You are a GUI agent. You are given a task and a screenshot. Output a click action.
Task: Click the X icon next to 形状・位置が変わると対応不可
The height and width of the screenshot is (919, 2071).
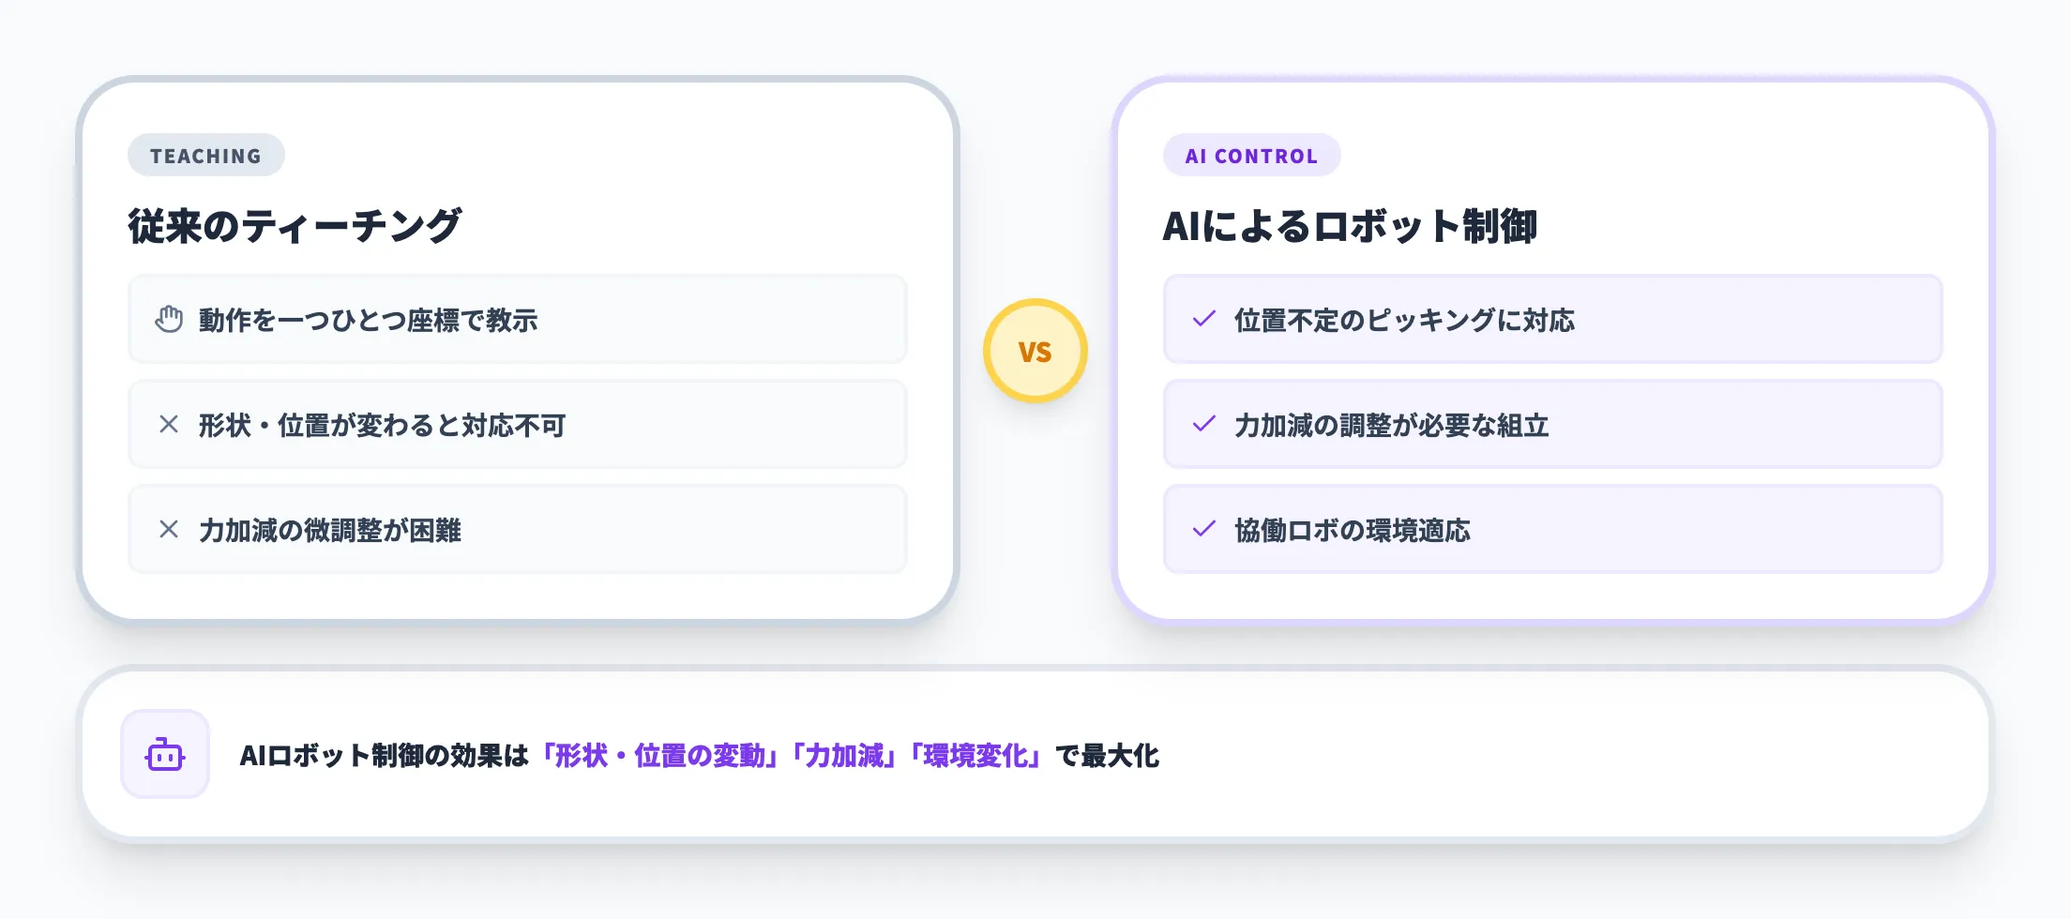pos(169,425)
